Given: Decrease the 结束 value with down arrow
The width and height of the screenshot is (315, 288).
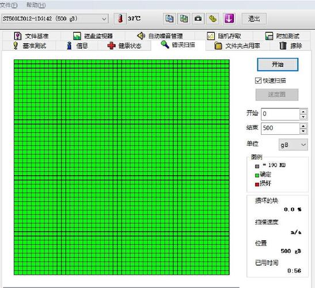Looking at the screenshot, I should (x=303, y=131).
